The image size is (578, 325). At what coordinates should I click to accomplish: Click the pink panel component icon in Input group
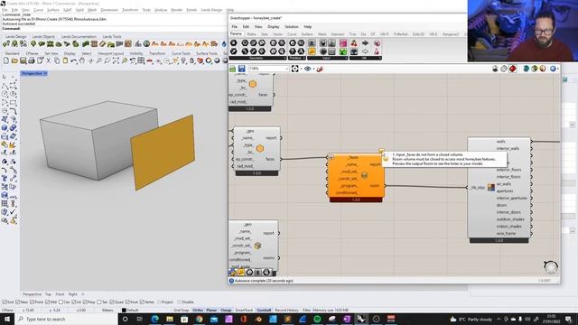[x=343, y=43]
